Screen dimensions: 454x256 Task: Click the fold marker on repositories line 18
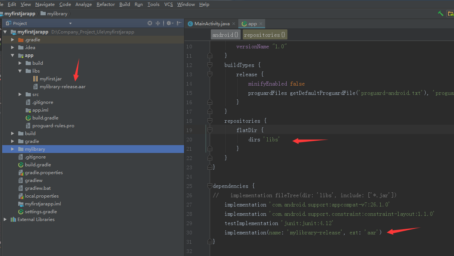click(x=210, y=121)
